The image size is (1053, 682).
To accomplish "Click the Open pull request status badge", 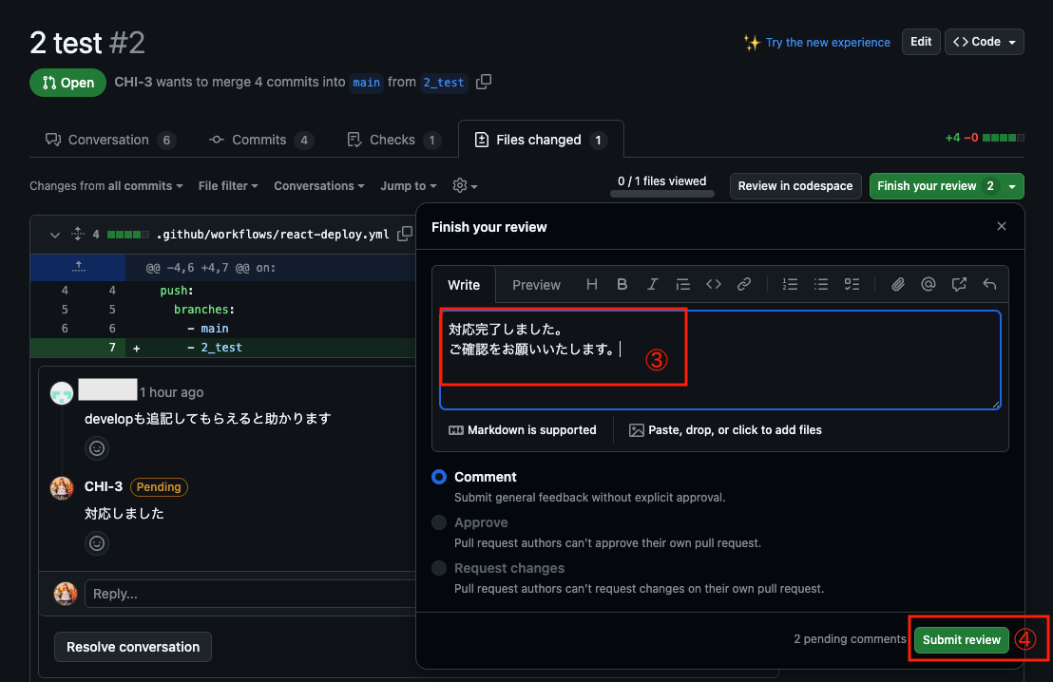I will coord(67,83).
